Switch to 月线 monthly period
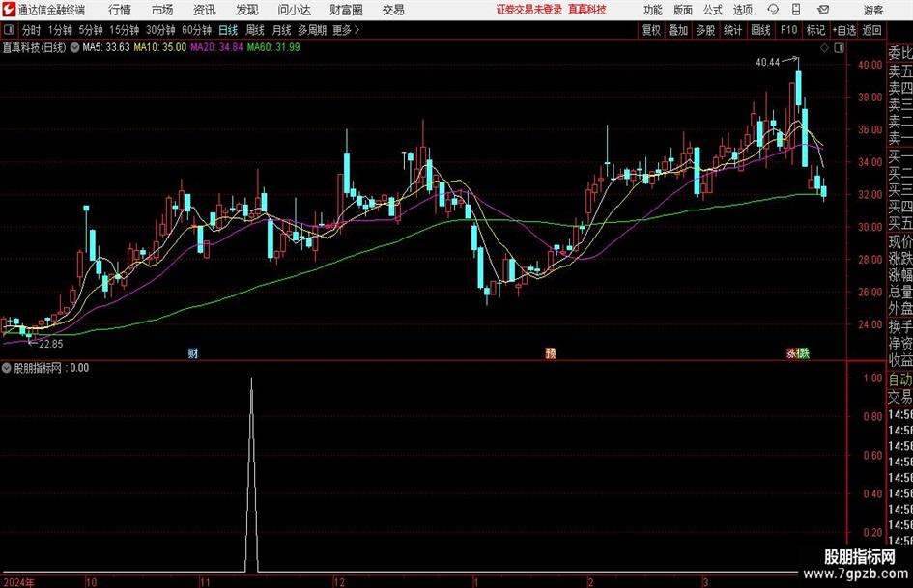 point(281,30)
